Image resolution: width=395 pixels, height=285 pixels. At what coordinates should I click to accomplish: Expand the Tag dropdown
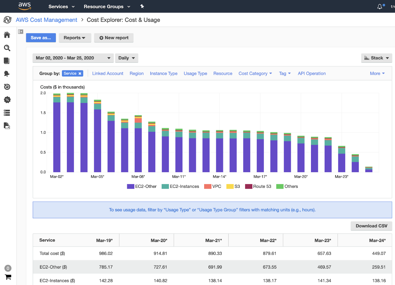tap(285, 73)
